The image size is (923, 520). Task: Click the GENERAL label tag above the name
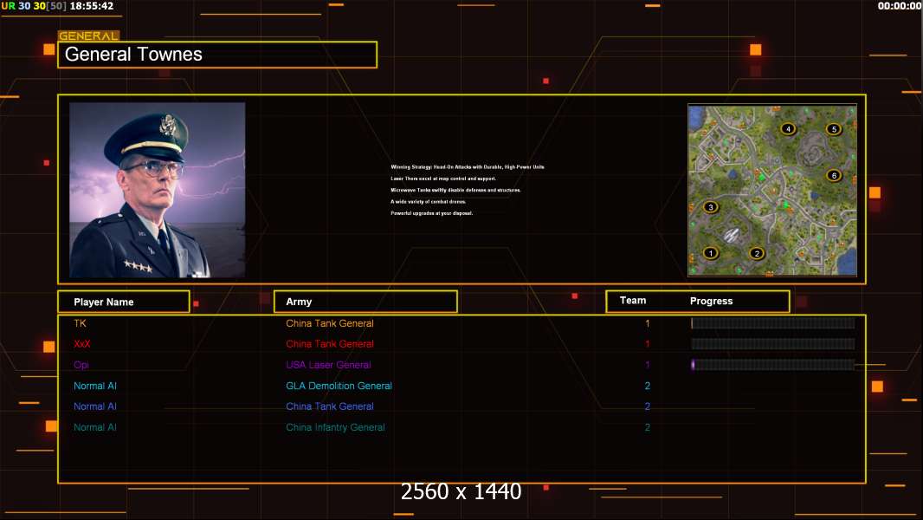coord(88,36)
